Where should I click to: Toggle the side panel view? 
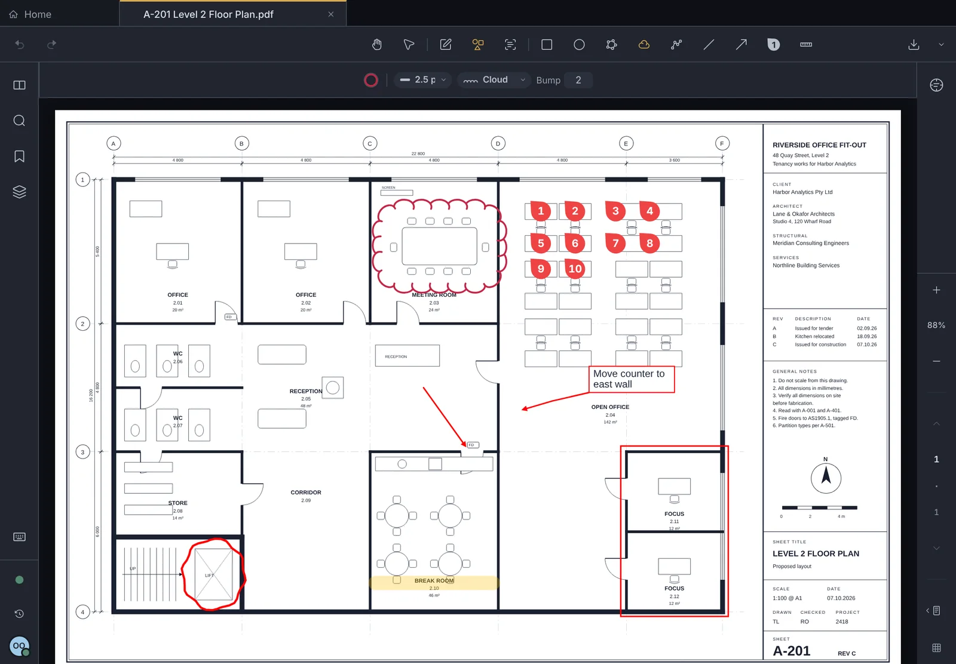pos(19,85)
